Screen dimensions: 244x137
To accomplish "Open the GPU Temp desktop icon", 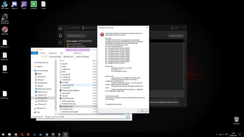I will tap(5, 5).
